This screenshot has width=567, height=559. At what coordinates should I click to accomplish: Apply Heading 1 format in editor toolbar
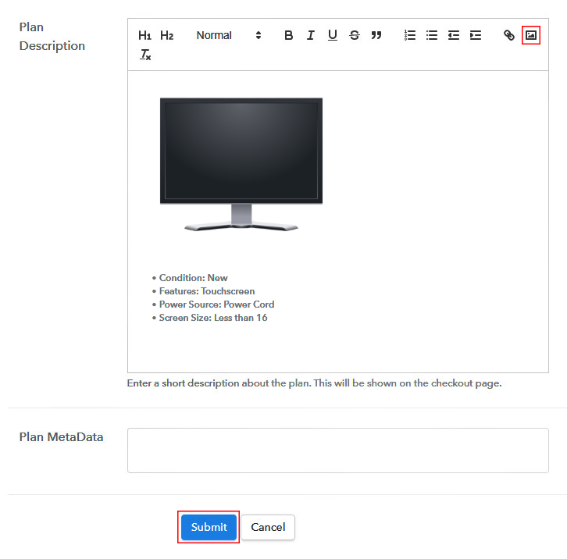(144, 35)
